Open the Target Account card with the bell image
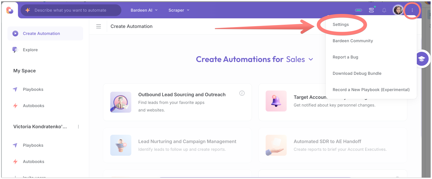Viewport: 432px width, 179px height. pyautogui.click(x=333, y=102)
